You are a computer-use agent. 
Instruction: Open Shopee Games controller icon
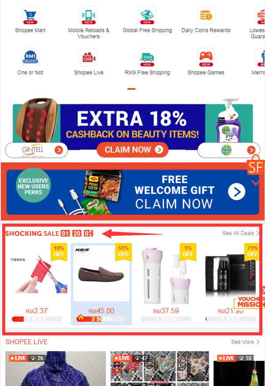(206, 57)
